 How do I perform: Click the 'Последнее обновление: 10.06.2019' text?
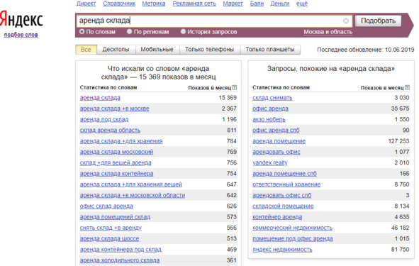click(x=366, y=50)
